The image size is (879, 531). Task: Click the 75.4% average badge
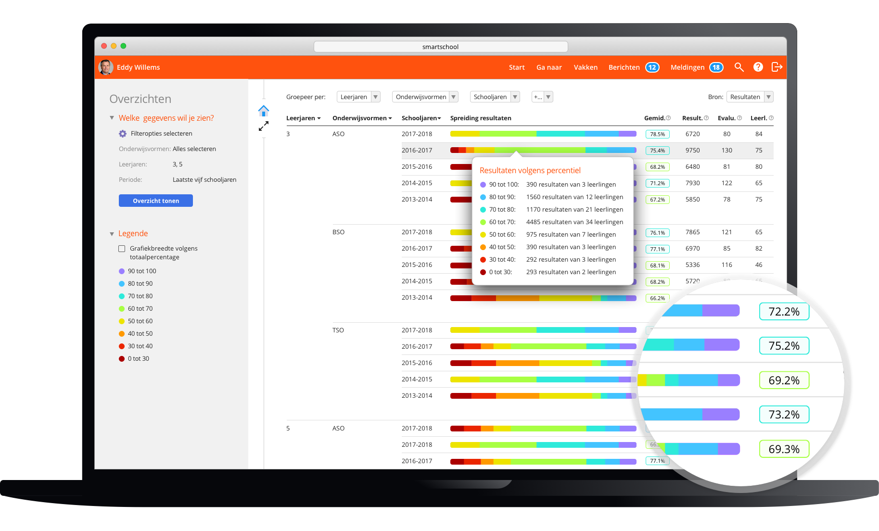tap(657, 151)
